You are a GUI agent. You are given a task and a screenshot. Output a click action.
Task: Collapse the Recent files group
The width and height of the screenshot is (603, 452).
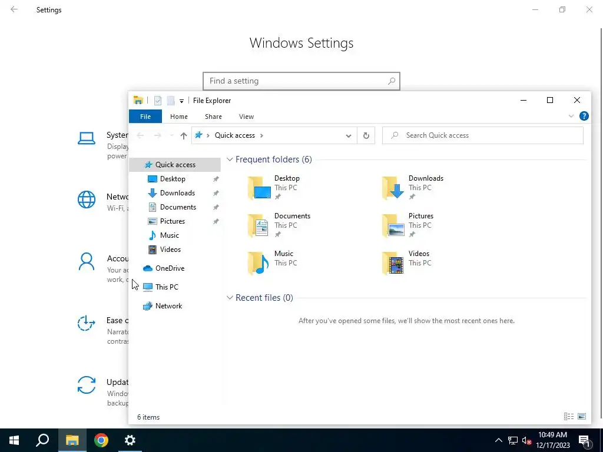230,297
